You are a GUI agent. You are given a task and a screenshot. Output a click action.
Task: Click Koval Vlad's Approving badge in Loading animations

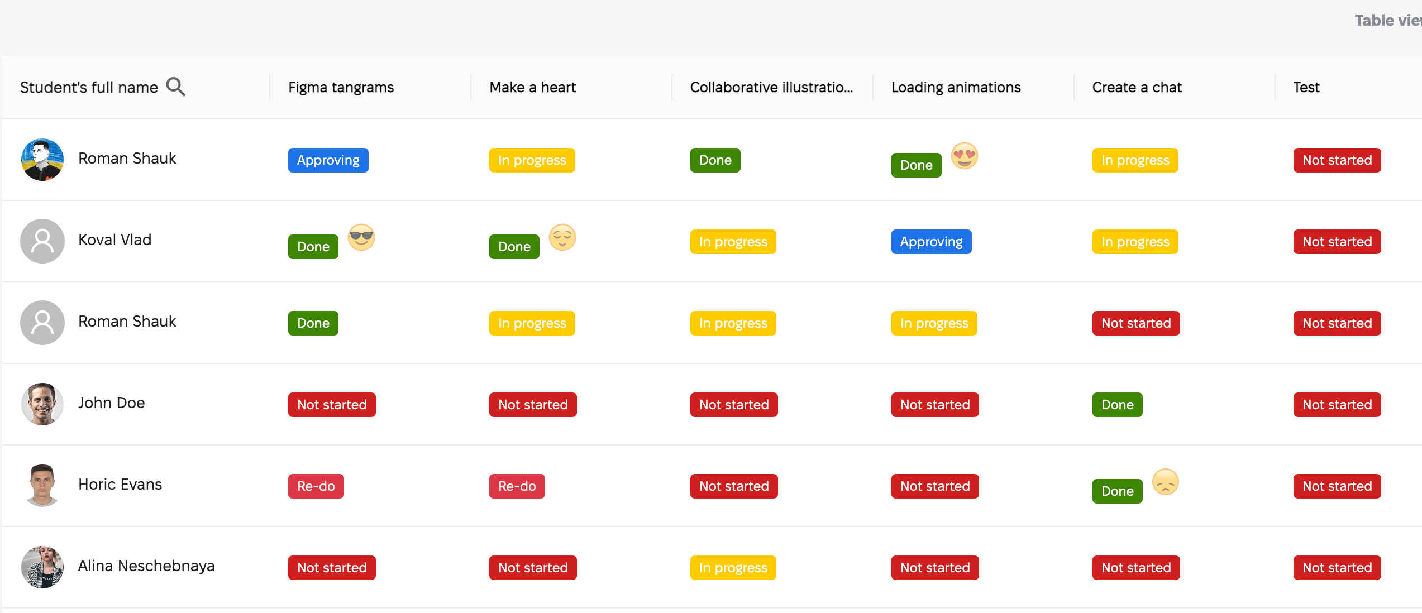(931, 242)
